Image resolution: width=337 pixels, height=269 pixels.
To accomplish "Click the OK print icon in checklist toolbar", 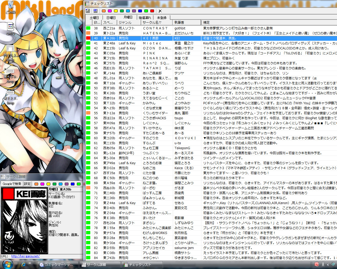I will pos(95,11).
